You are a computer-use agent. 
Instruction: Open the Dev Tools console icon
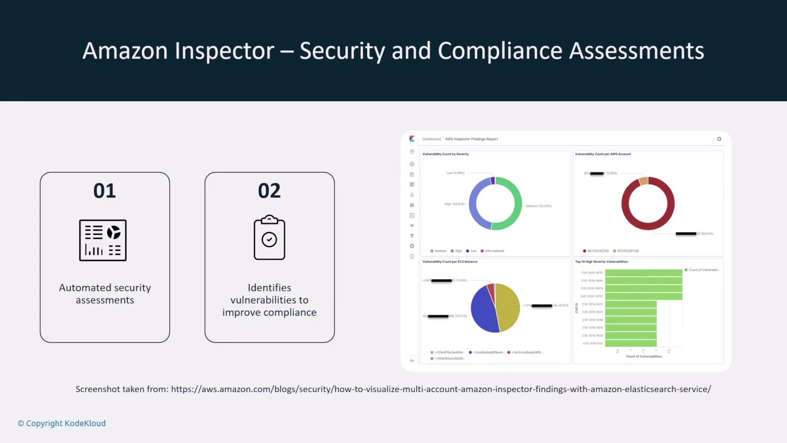pos(412,215)
